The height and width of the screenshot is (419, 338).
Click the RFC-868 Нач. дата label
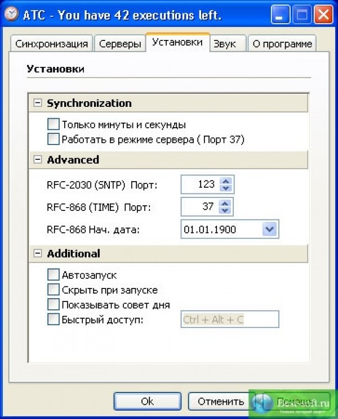[93, 229]
